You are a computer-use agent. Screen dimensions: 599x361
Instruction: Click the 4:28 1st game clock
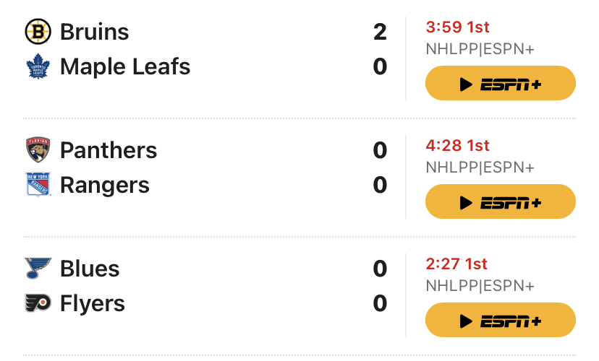click(458, 146)
